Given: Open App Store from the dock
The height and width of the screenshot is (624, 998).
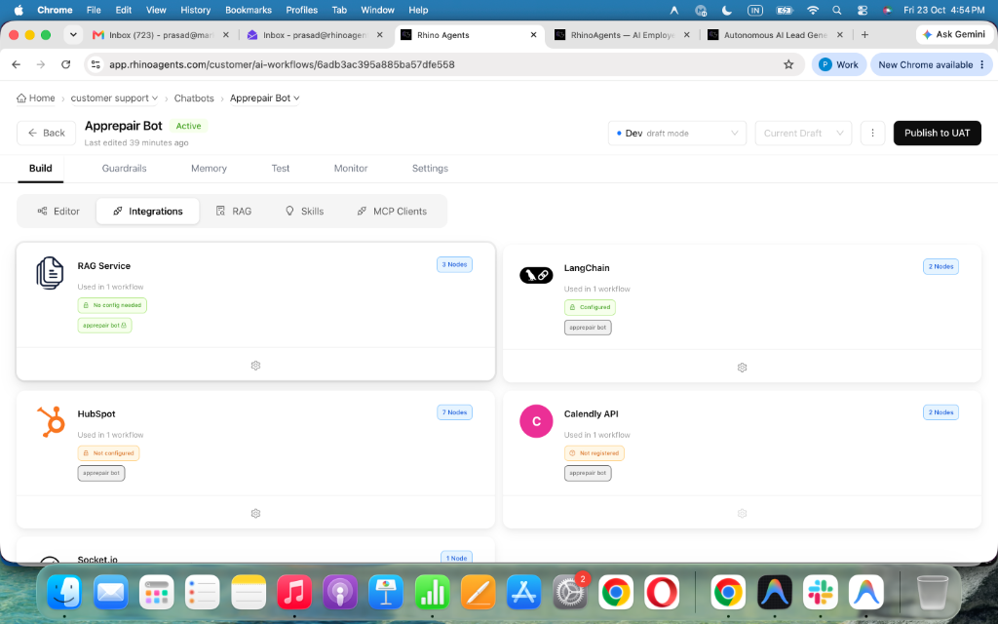Looking at the screenshot, I should point(523,592).
